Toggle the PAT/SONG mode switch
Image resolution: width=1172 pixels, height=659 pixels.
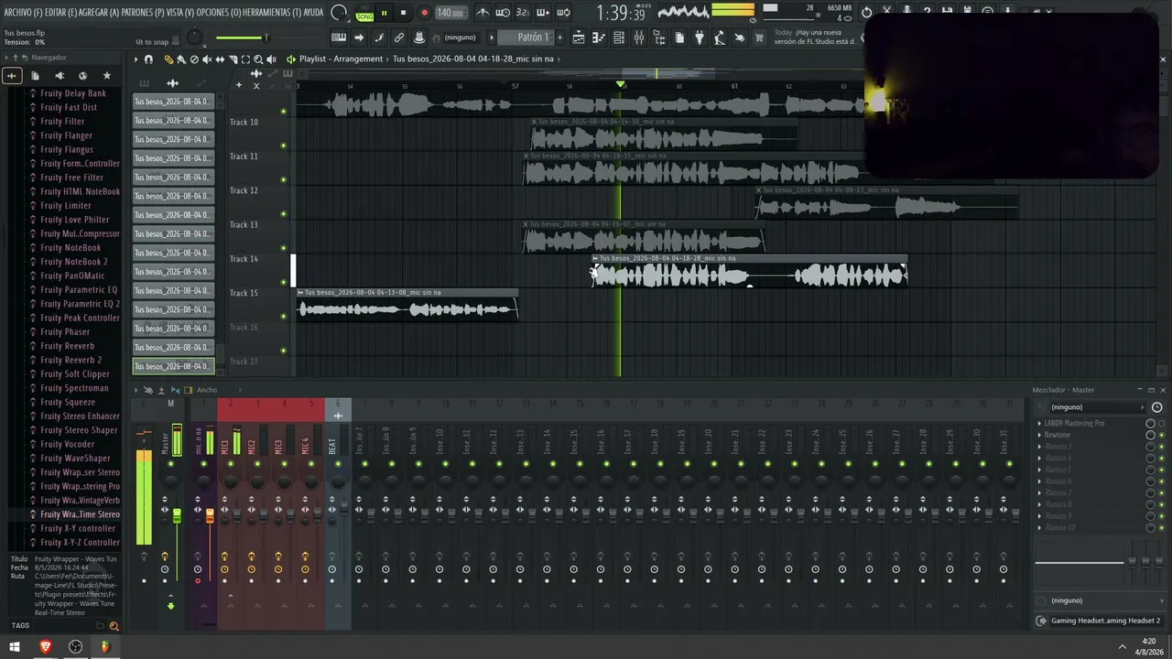point(364,13)
